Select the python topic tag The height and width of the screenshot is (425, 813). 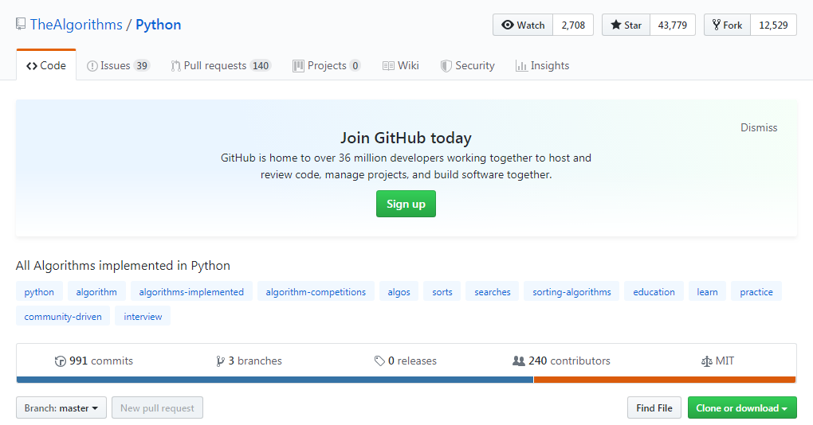click(x=39, y=291)
